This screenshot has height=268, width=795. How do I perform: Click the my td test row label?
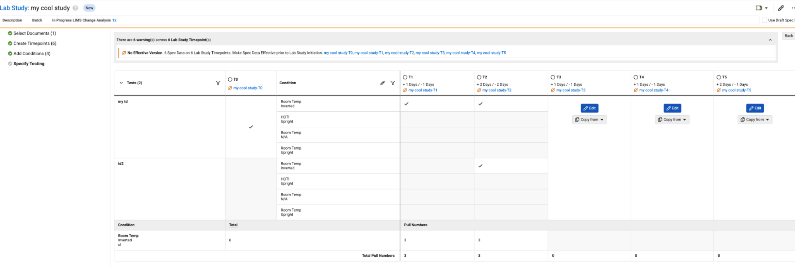pos(122,102)
